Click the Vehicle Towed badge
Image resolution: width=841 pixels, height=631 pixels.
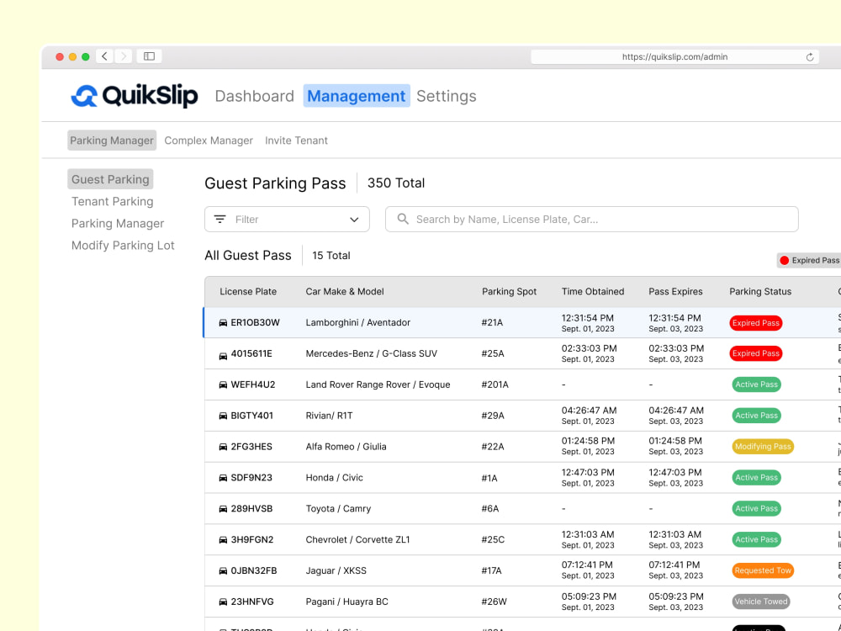tap(761, 602)
